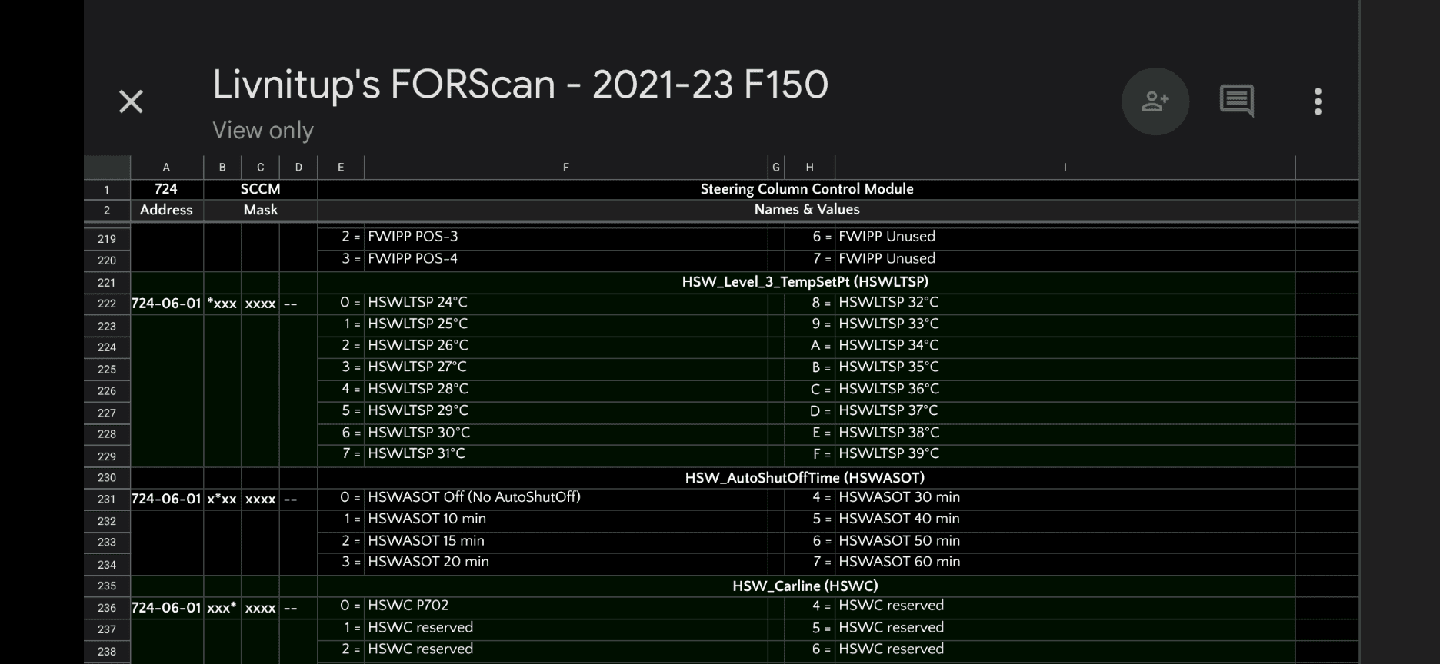Select the document title Livnitup's FORScan
Image resolution: width=1440 pixels, height=664 pixels.
pyautogui.click(x=520, y=85)
